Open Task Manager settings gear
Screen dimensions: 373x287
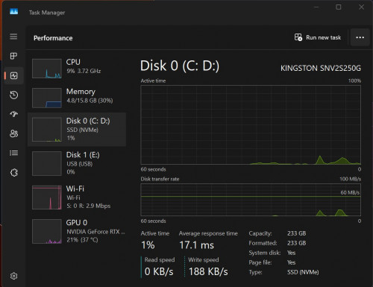[13, 276]
